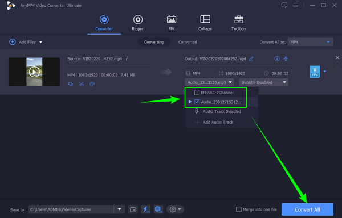Click the Convert All button
Screen dimensions: 342x218
coord(307,209)
